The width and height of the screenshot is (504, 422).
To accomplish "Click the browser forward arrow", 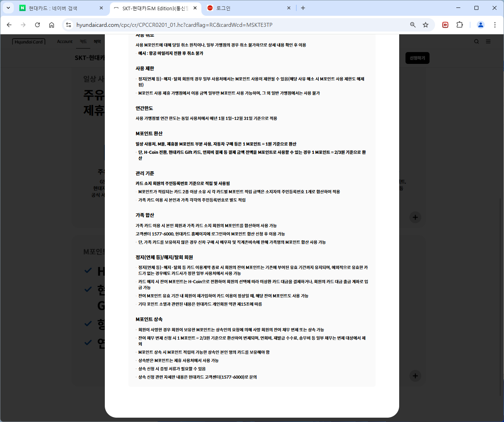I will click(23, 25).
